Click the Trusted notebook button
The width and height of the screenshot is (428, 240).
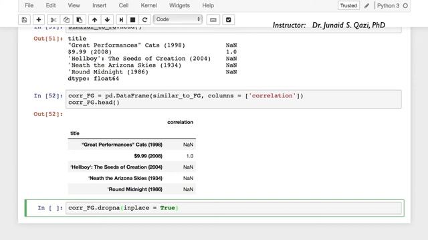348,5
